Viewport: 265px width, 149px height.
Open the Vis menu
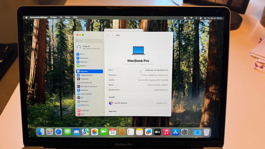61,17
